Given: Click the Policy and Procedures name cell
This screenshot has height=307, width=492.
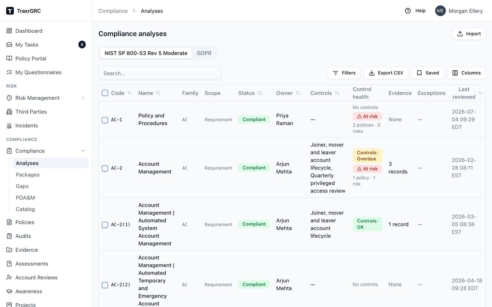Looking at the screenshot, I should click(153, 119).
